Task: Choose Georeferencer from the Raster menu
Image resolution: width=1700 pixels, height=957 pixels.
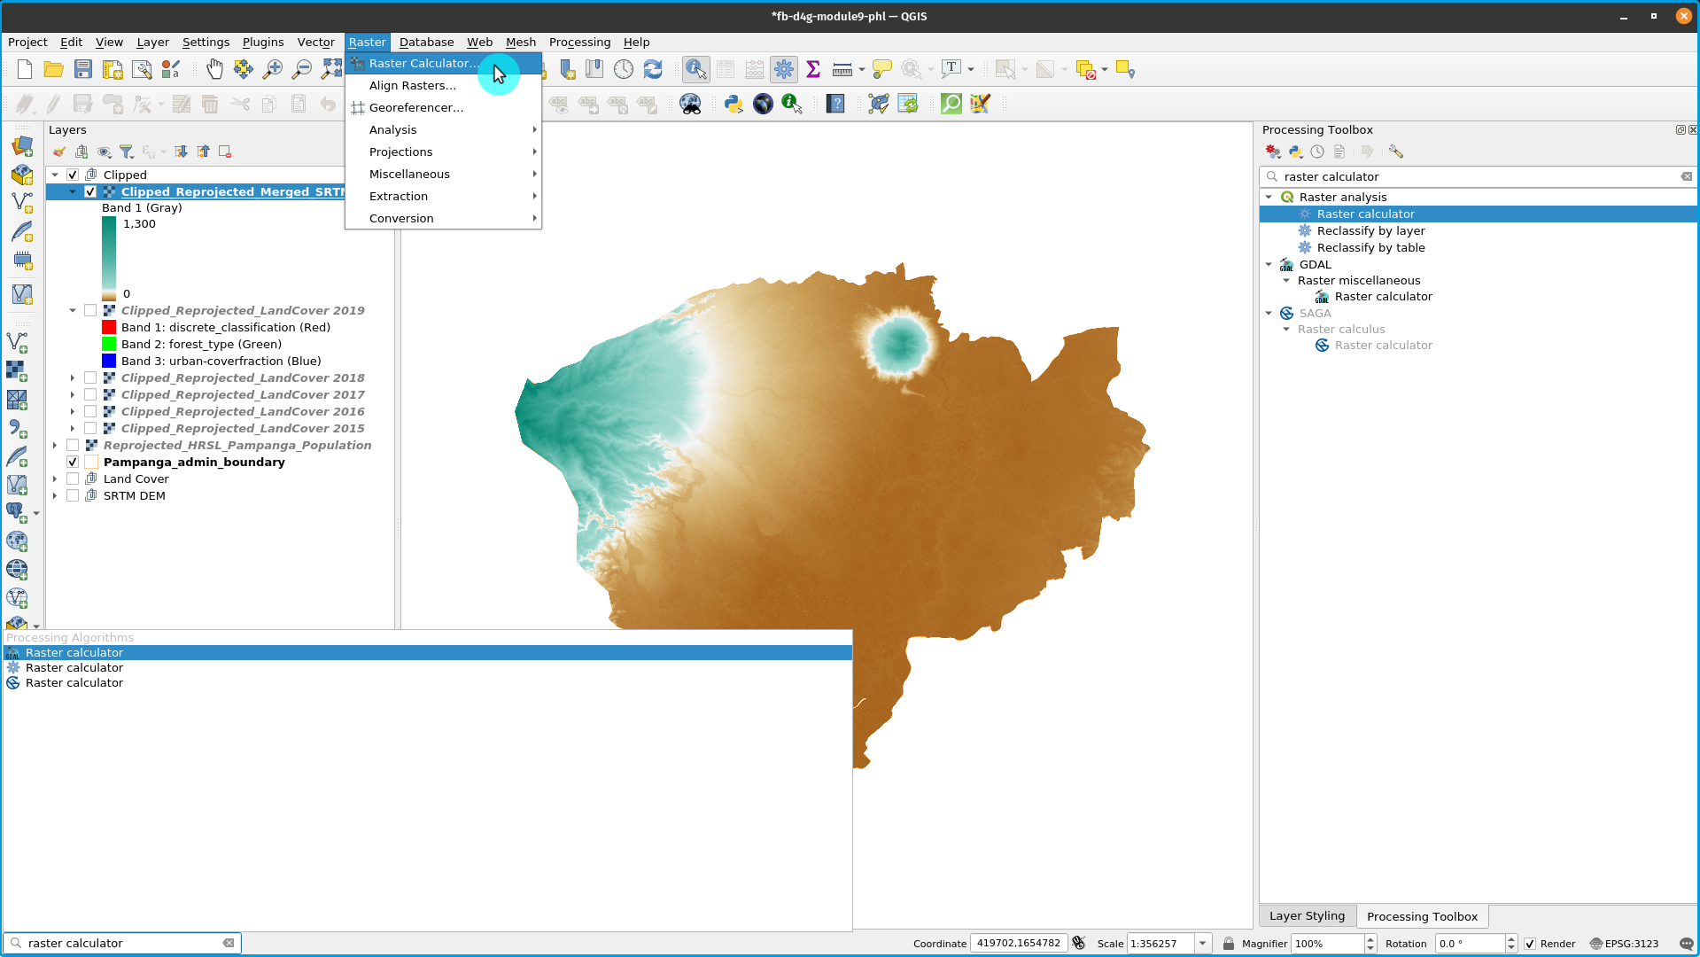Action: pyautogui.click(x=415, y=107)
